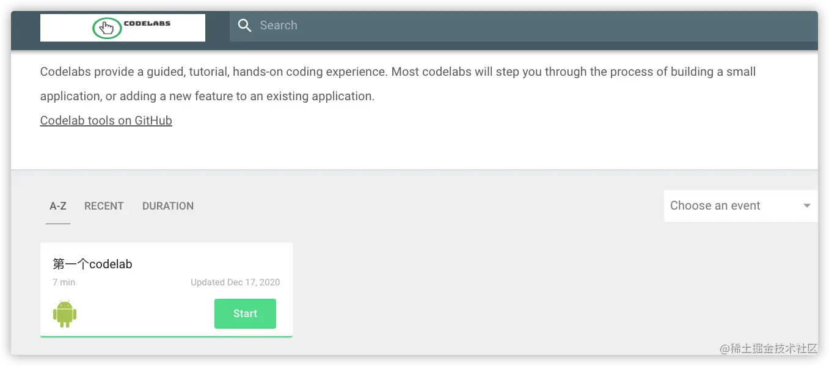Click the hand pointer logo icon
Image resolution: width=829 pixels, height=366 pixels.
[x=107, y=28]
